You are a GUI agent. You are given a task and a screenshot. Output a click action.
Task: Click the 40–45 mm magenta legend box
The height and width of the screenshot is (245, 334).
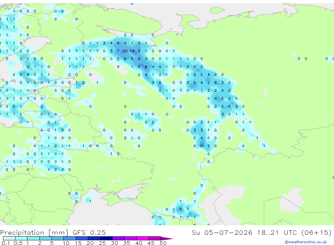143,238
